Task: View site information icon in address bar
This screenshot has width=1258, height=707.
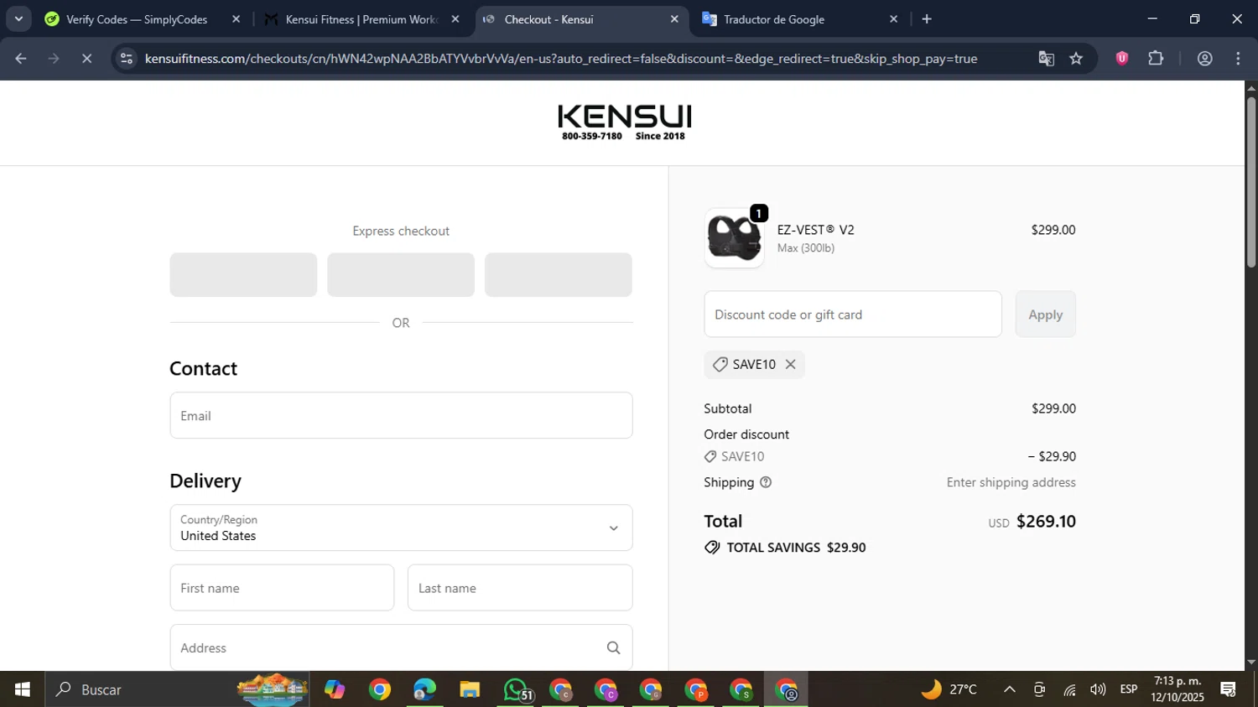Action: [127, 58]
